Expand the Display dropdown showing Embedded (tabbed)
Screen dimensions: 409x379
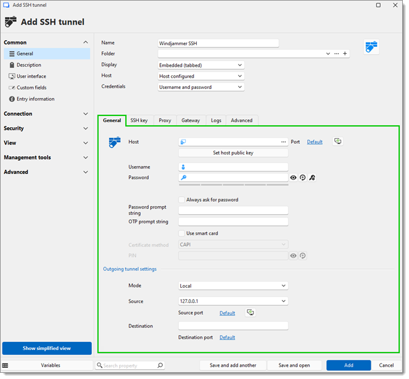201,65
